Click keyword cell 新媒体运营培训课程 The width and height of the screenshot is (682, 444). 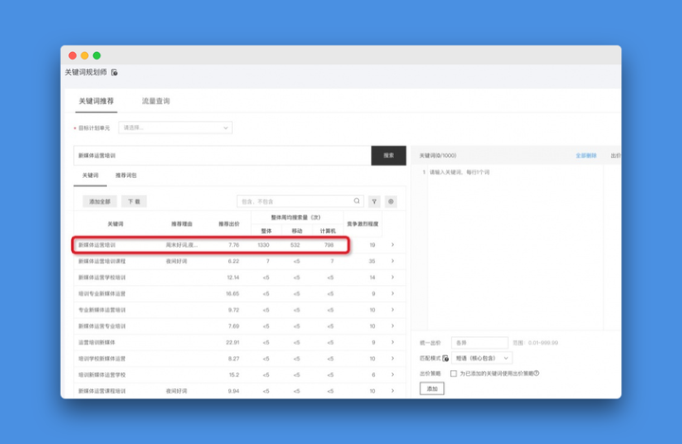click(101, 261)
